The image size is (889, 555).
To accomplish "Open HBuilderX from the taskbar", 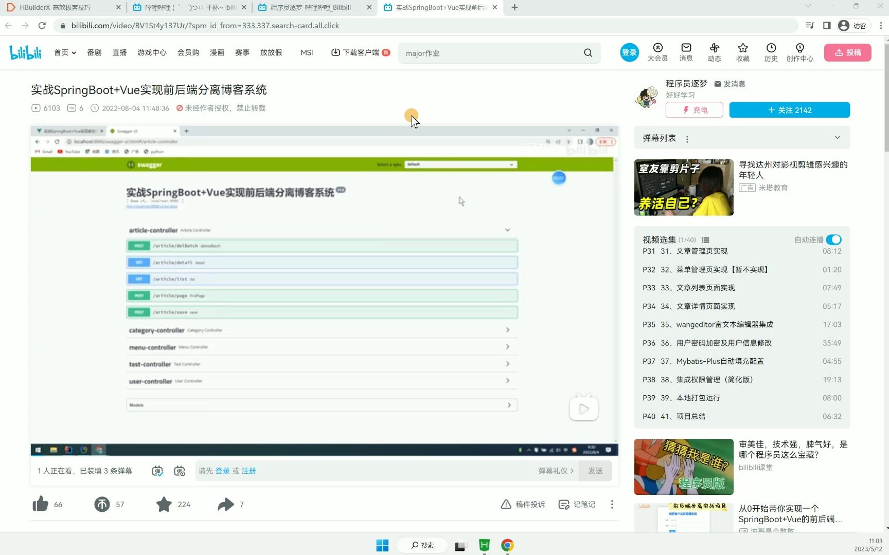I will coord(484,545).
